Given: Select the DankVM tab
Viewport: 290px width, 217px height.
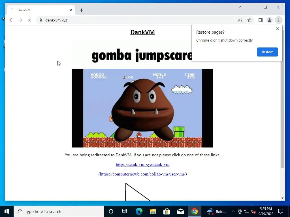Looking at the screenshot, I should (41, 10).
